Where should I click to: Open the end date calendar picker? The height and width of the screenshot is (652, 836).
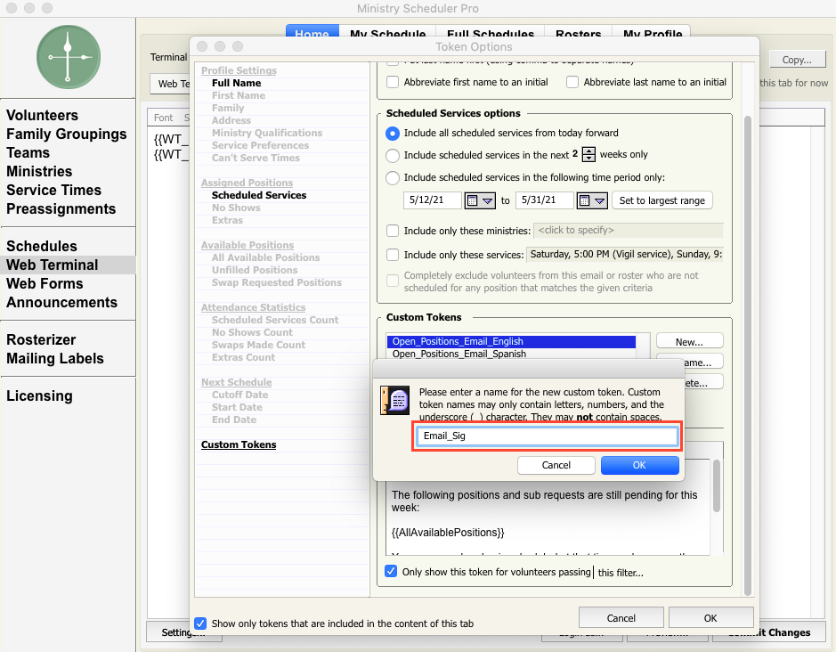click(x=592, y=200)
